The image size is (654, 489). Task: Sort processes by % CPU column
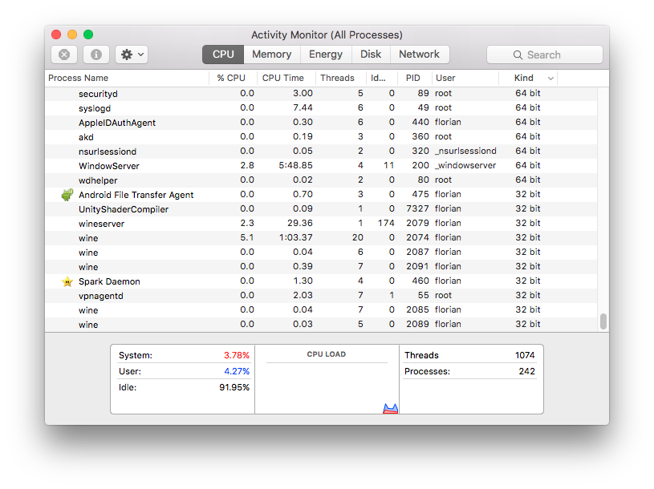click(231, 79)
